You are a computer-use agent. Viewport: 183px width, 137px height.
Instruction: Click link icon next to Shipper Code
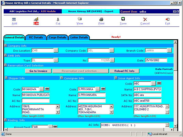(47, 89)
